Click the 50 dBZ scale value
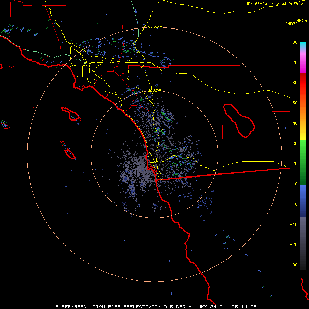Screen dimensions: 309x309 pos(295,103)
